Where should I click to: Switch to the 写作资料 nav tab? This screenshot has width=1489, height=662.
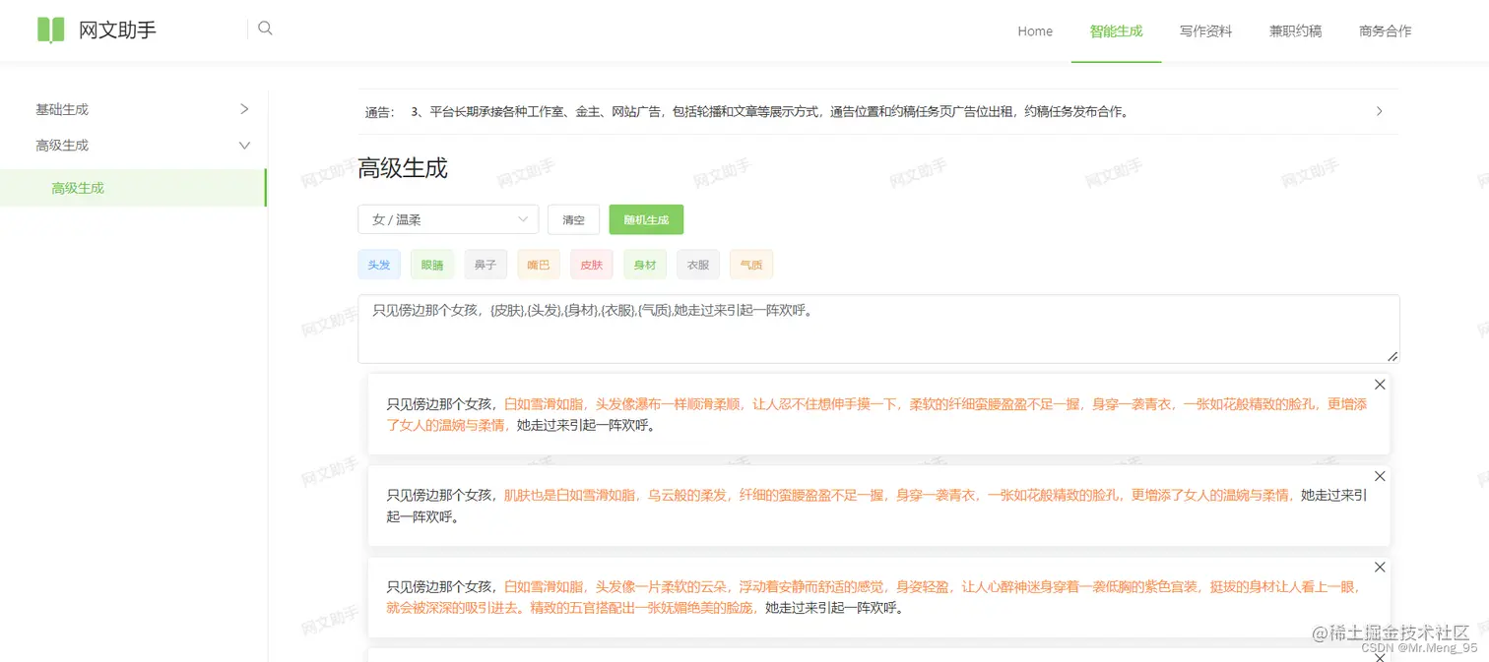pyautogui.click(x=1204, y=30)
